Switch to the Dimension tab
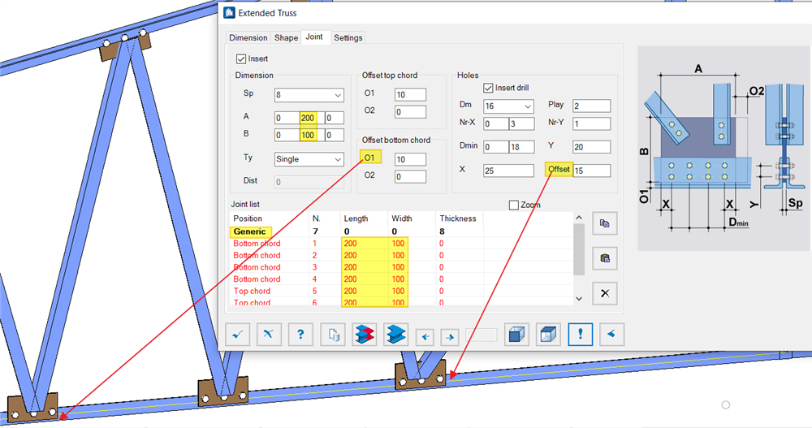 (248, 37)
